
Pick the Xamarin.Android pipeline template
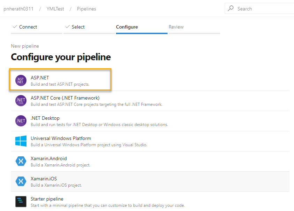click(x=70, y=161)
